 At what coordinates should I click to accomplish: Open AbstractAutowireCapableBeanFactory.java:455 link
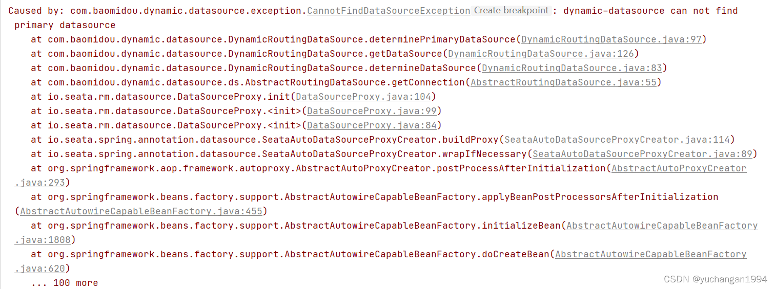click(x=141, y=211)
